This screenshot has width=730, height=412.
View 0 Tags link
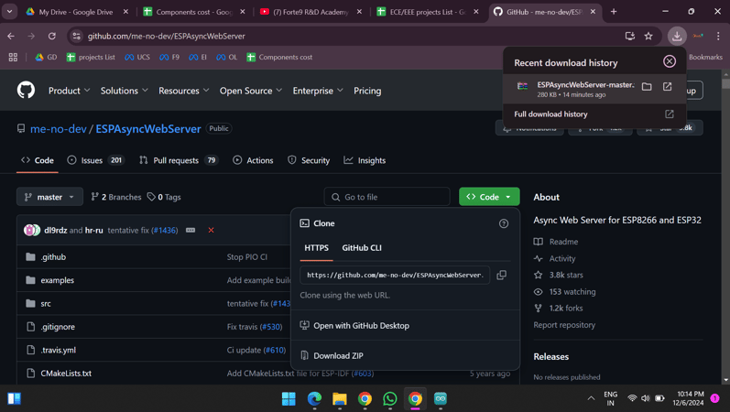click(x=164, y=198)
